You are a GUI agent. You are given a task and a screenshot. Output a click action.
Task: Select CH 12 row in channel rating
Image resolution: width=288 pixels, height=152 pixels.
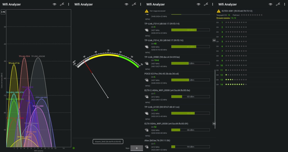[252, 75]
